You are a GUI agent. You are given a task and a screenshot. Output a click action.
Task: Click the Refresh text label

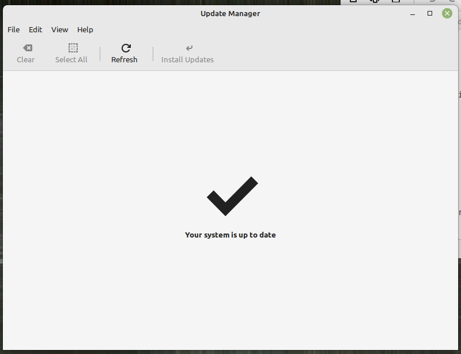coord(124,60)
